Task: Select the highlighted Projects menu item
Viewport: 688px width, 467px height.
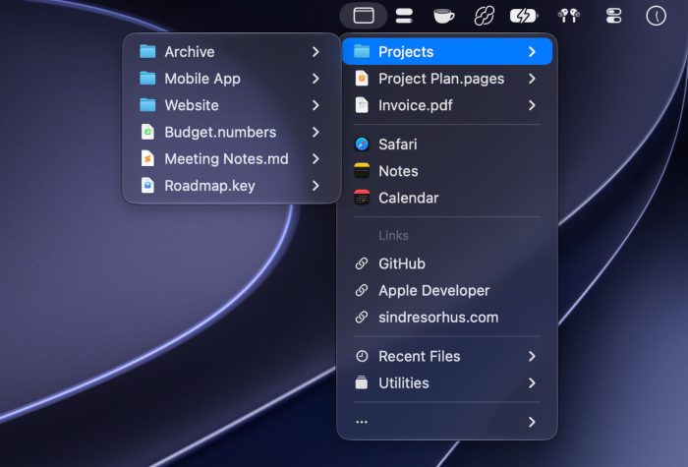Action: [x=447, y=51]
